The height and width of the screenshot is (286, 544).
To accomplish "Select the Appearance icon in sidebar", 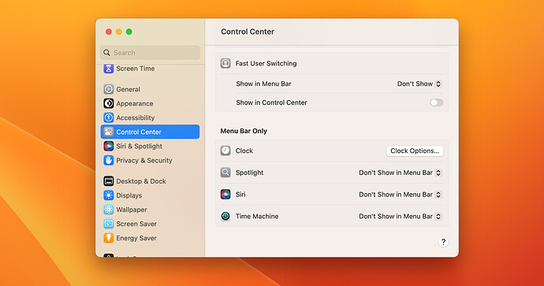I will coord(109,103).
